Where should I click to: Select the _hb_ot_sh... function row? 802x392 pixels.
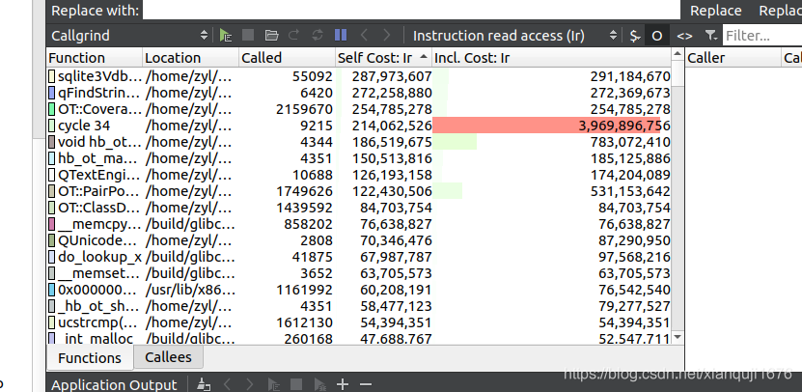(359, 306)
